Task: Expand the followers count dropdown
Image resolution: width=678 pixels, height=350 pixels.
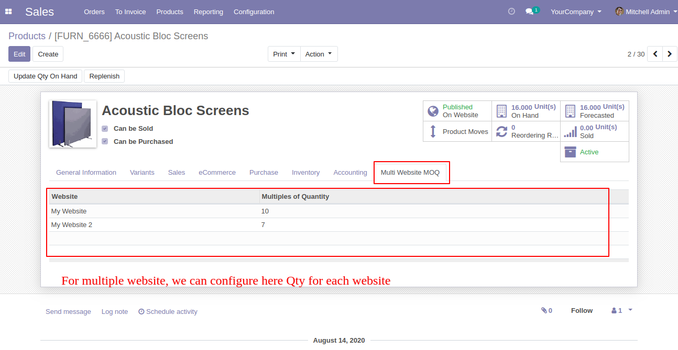Action: click(x=622, y=310)
